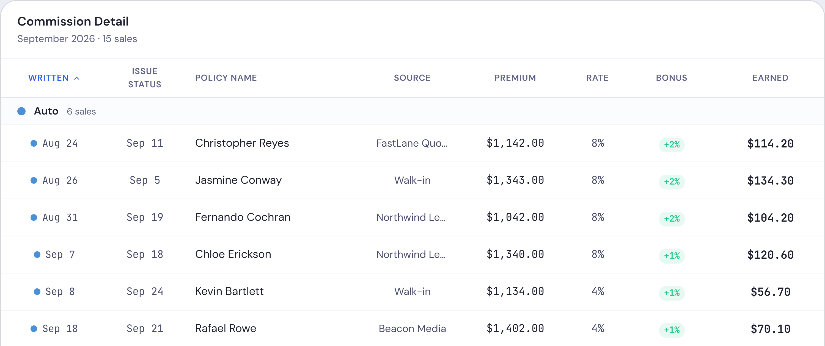Select Walk-in source in Jasmine Conway row

[x=412, y=180]
